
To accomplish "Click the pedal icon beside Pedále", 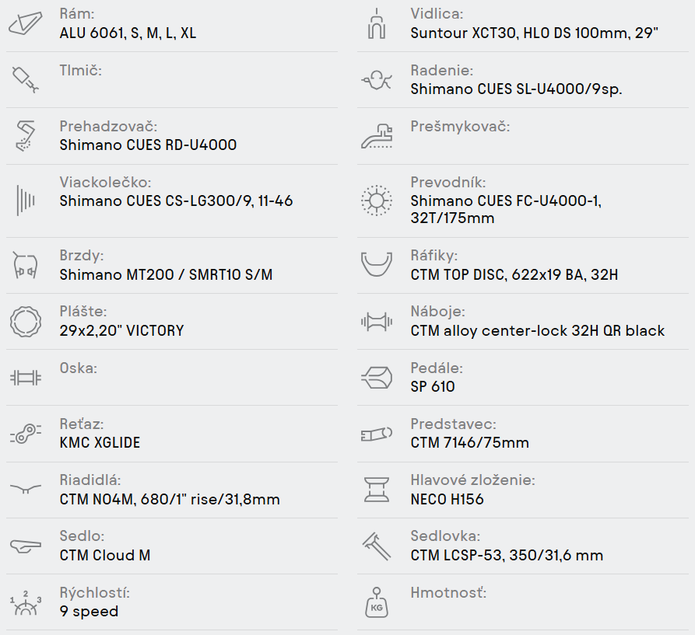I will point(376,378).
